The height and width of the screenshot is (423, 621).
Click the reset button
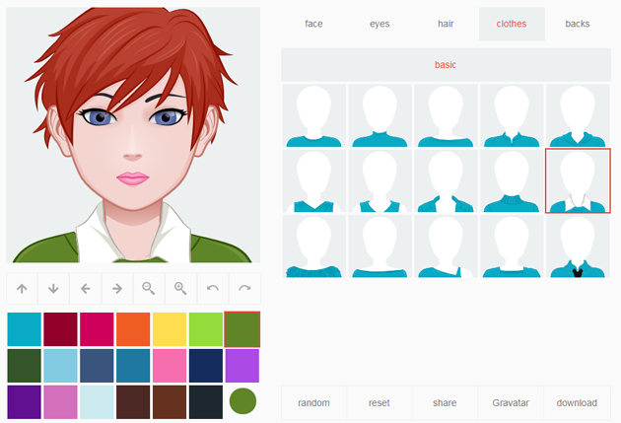379,403
